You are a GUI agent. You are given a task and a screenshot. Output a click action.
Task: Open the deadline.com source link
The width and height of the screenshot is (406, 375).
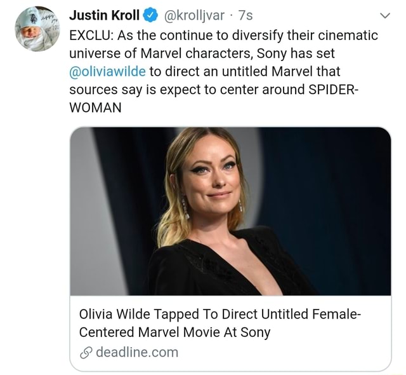coord(136,352)
